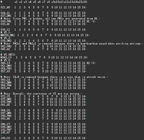Click the row label 093_A6
This screenshot has height=140, width=144.
click(5, 119)
